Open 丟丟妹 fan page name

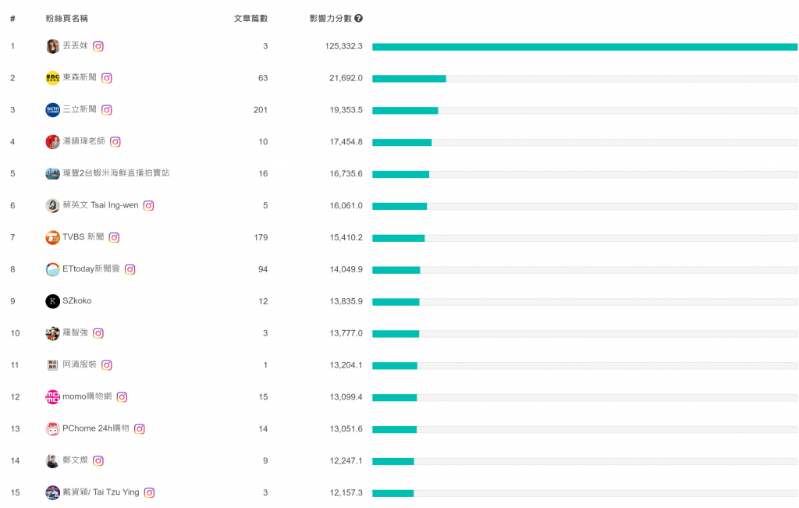[76, 46]
